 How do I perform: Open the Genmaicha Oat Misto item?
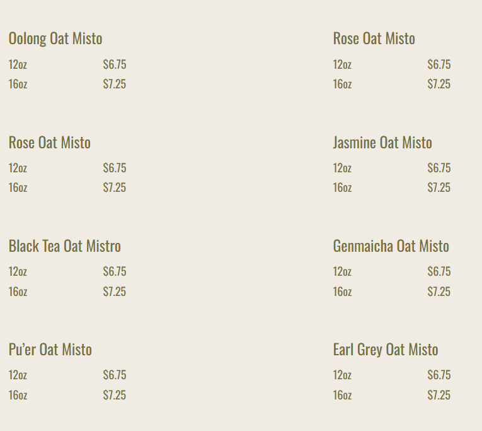pos(391,246)
